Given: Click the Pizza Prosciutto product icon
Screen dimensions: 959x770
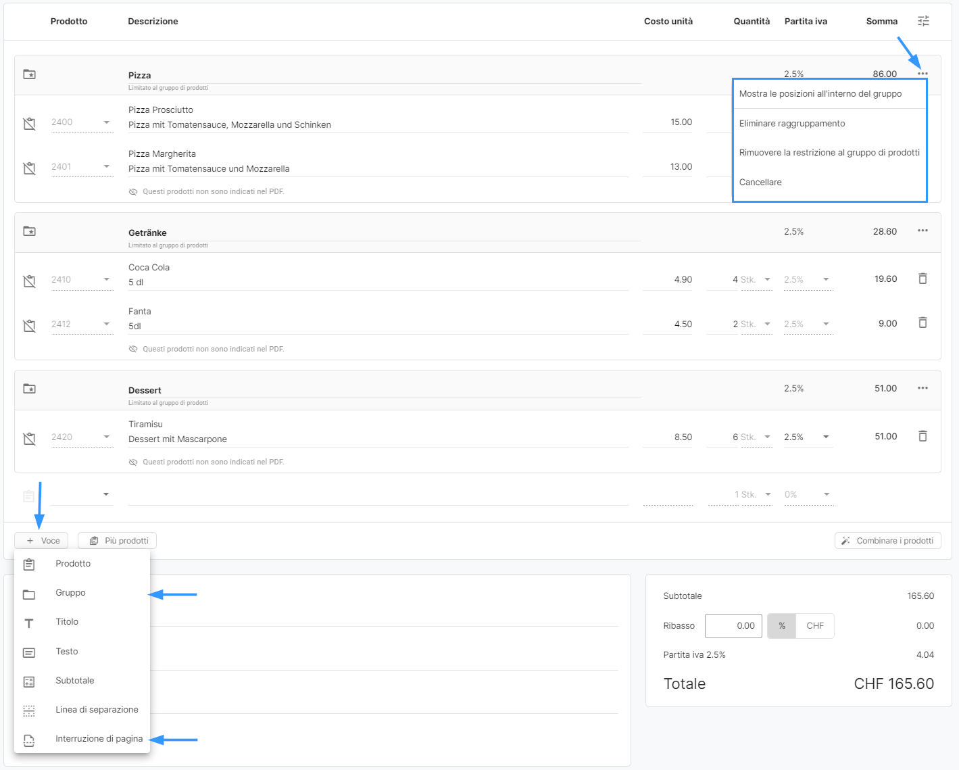Looking at the screenshot, I should (x=29, y=124).
